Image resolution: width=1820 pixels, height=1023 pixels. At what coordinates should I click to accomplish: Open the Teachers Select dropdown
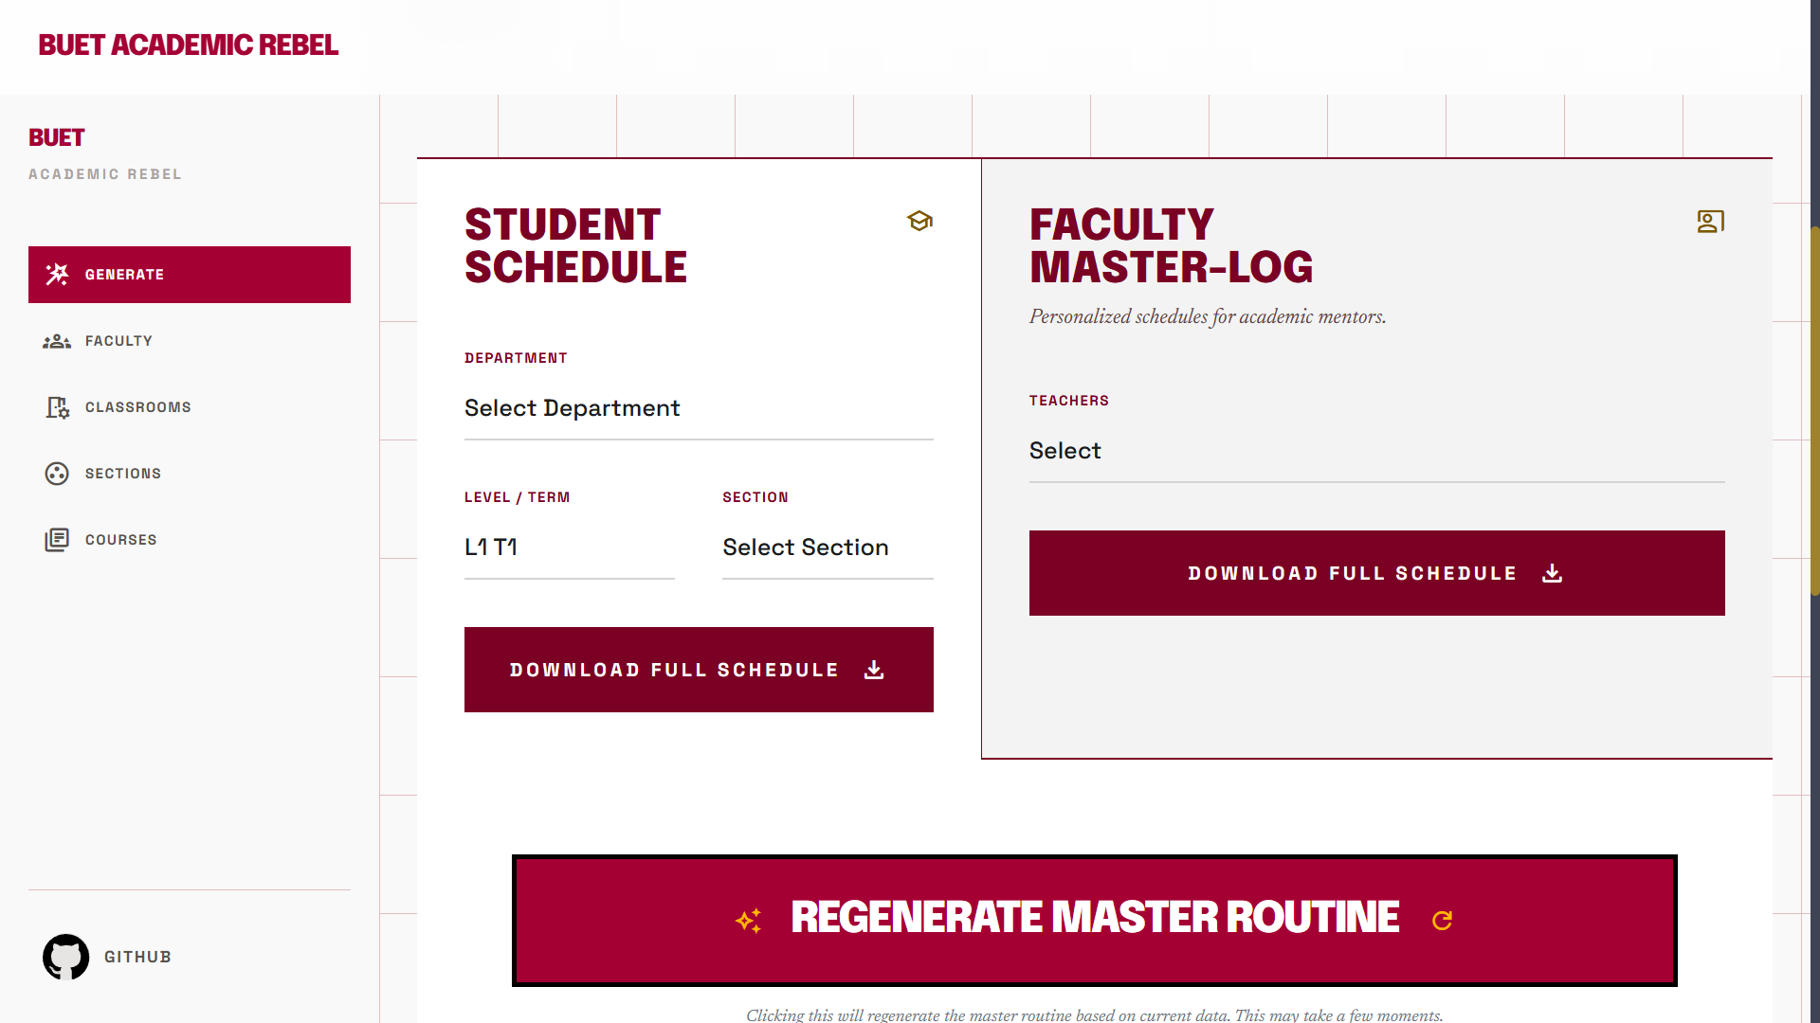tap(1377, 451)
